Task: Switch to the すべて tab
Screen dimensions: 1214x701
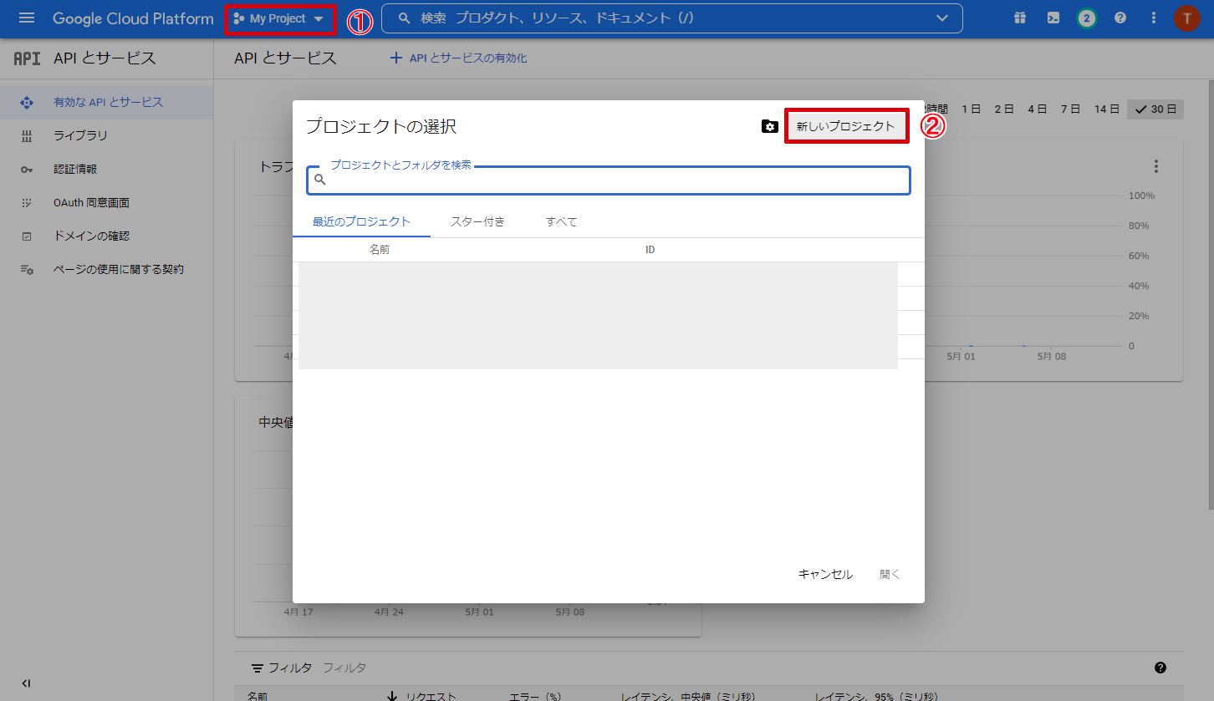Action: point(561,221)
